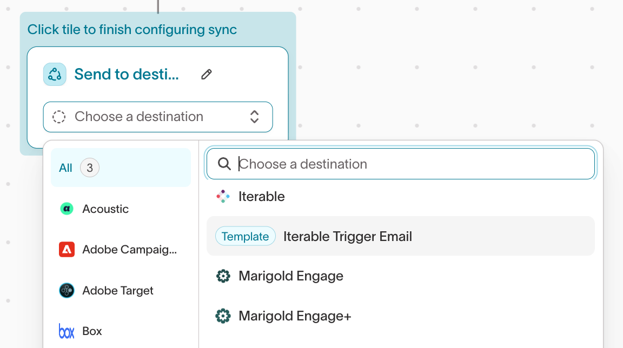
Task: Click the Send to destination sync icon
Action: point(55,75)
